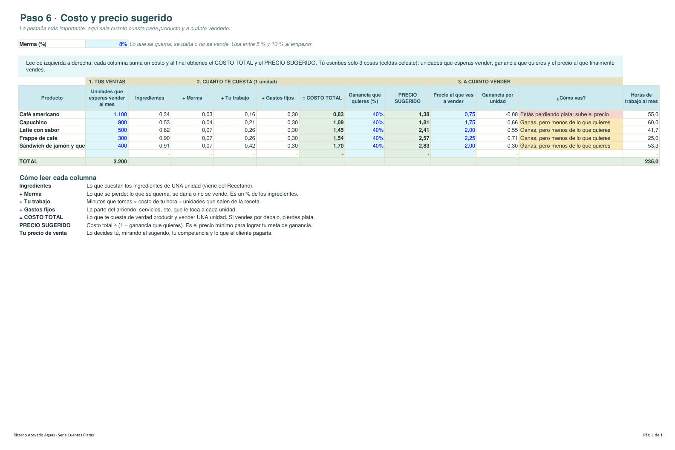This screenshot has height=450, width=675.
Task: Click Frappé de café selling price 2,25
Action: 453,138
